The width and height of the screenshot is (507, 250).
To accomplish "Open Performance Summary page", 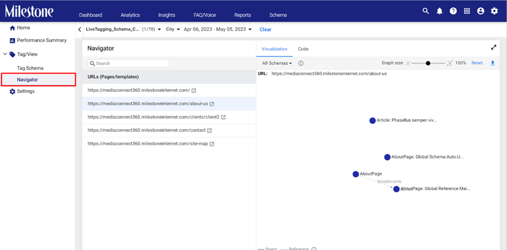I will click(42, 41).
